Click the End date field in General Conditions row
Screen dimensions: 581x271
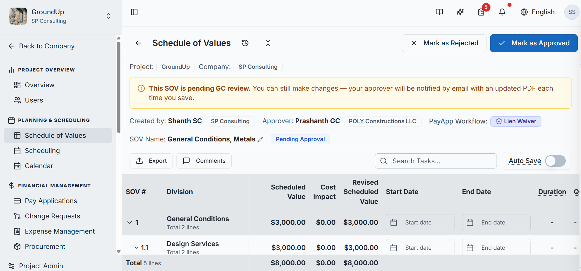coord(496,223)
